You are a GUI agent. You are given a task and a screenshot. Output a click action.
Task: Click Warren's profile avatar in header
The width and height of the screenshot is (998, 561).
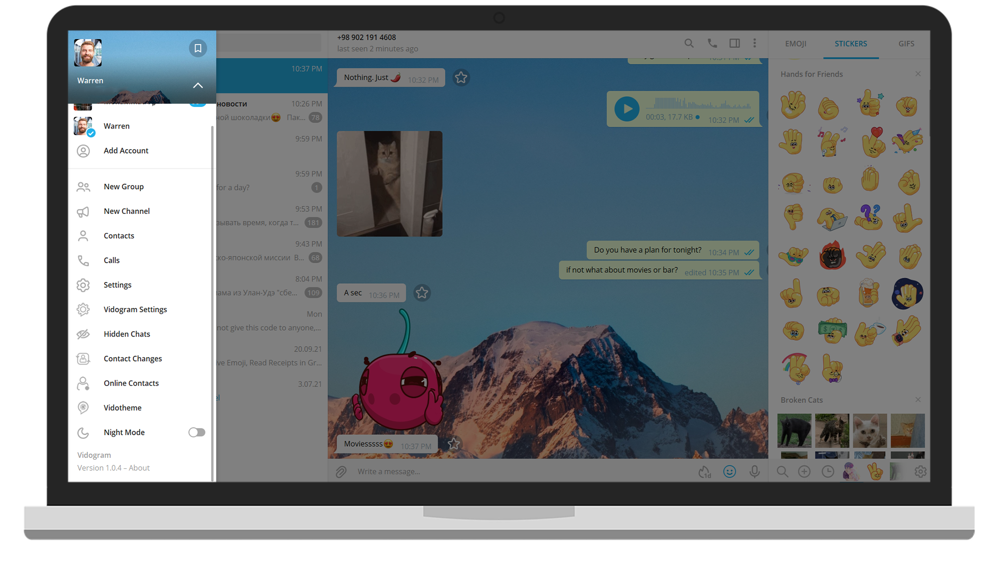click(x=88, y=52)
